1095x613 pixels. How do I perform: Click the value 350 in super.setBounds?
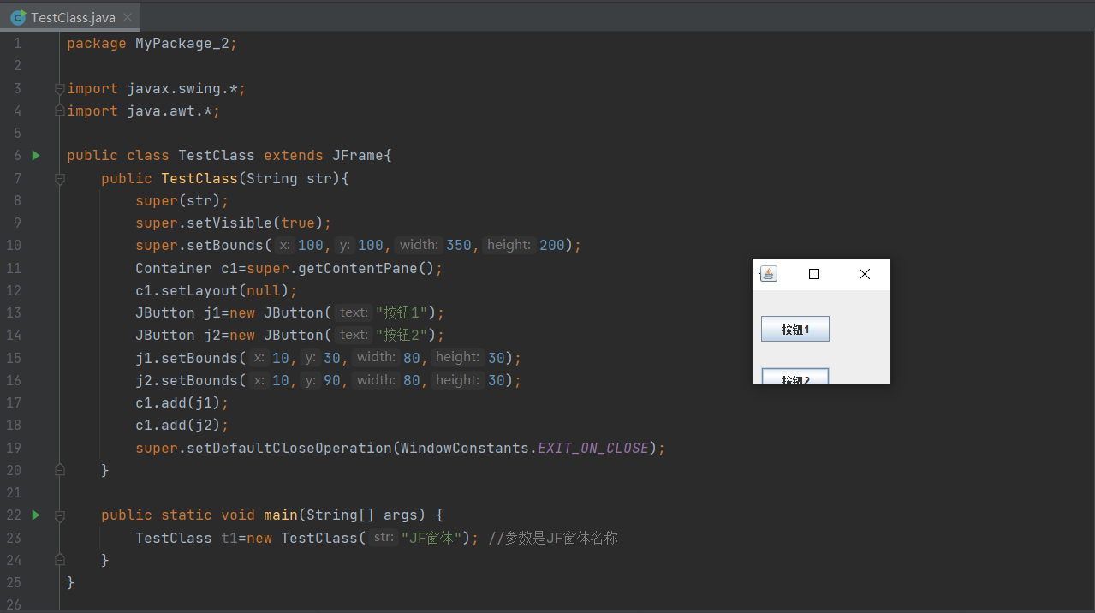click(459, 245)
